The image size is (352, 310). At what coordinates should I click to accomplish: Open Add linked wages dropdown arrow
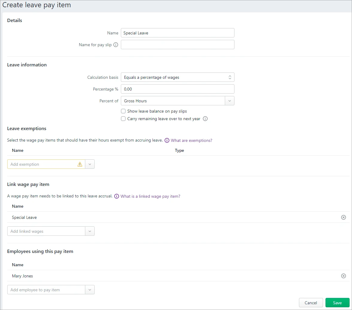click(90, 231)
